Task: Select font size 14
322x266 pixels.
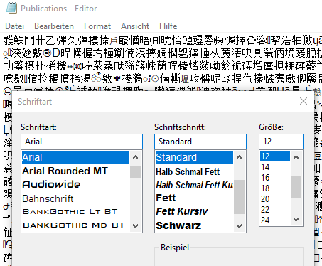Action: (275, 167)
